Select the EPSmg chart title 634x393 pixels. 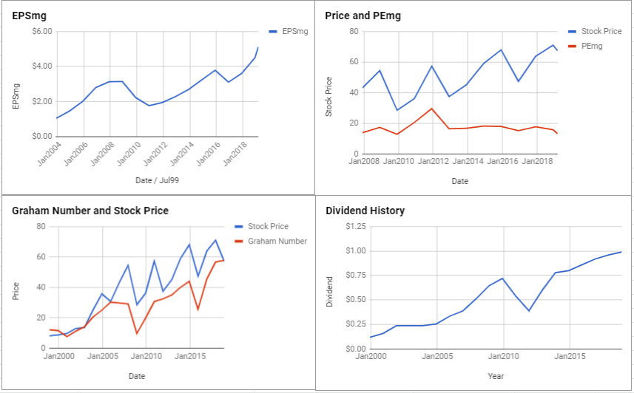(29, 16)
